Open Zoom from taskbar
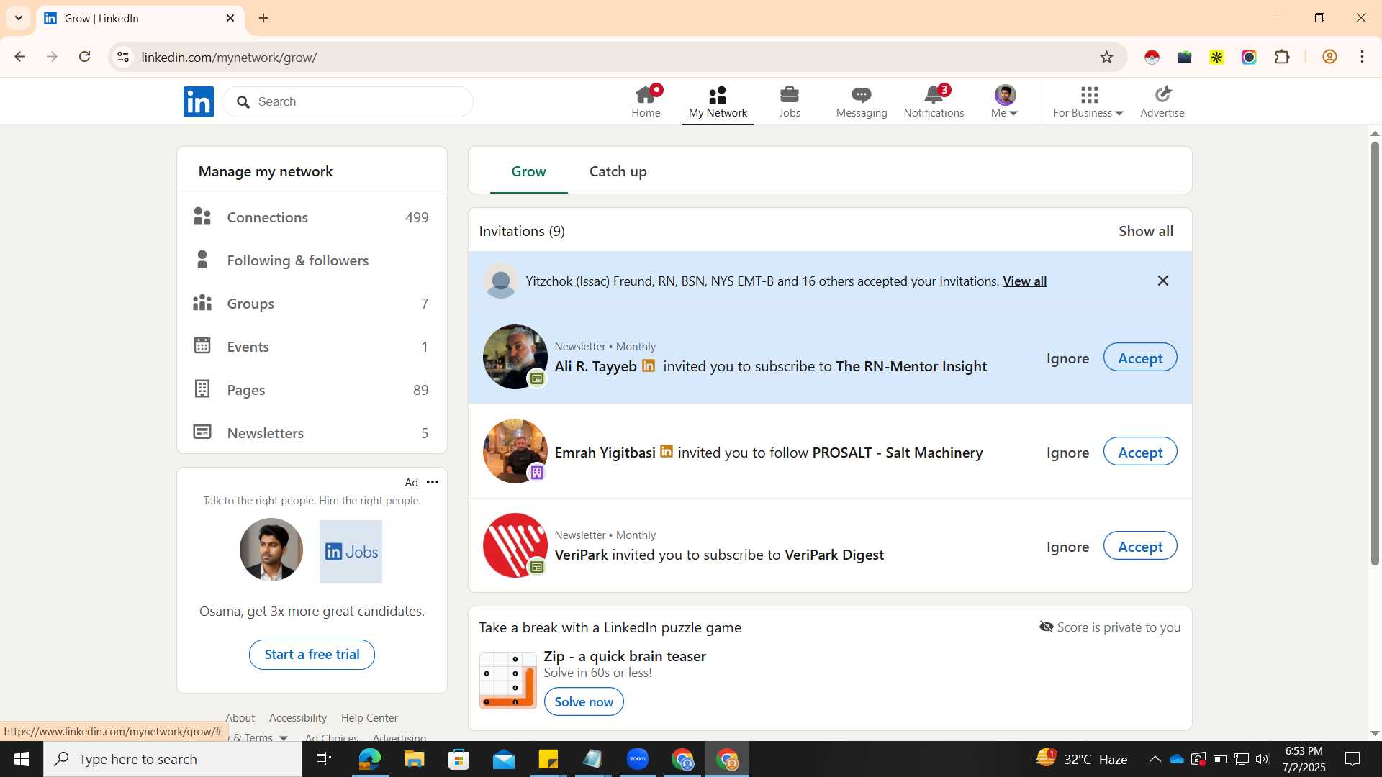The width and height of the screenshot is (1382, 777). tap(637, 759)
